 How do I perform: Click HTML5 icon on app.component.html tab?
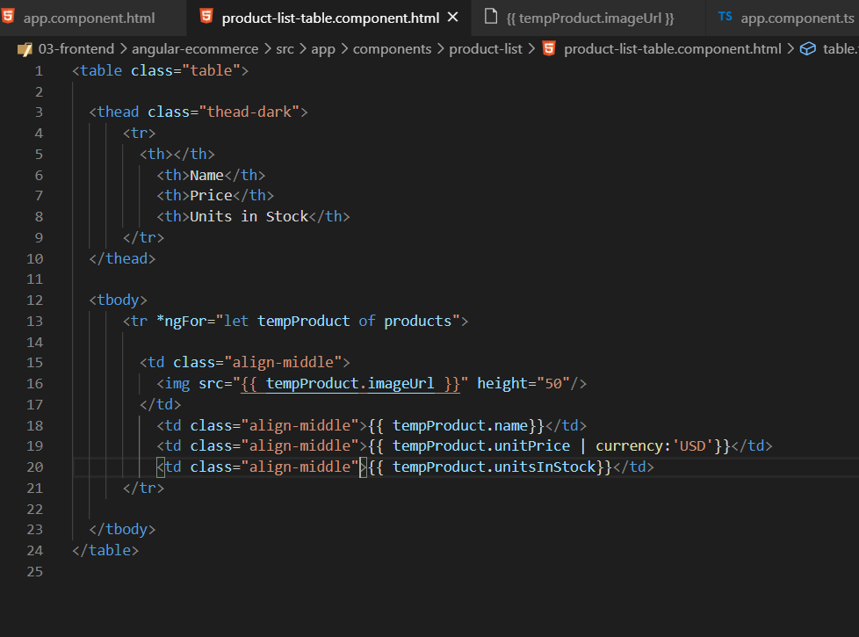(x=8, y=17)
